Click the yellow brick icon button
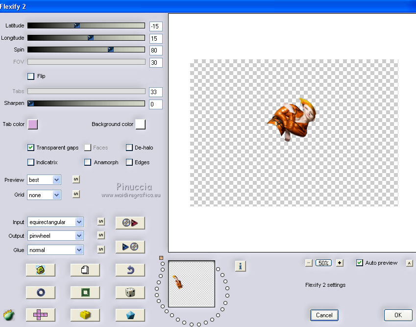 (x=85, y=315)
